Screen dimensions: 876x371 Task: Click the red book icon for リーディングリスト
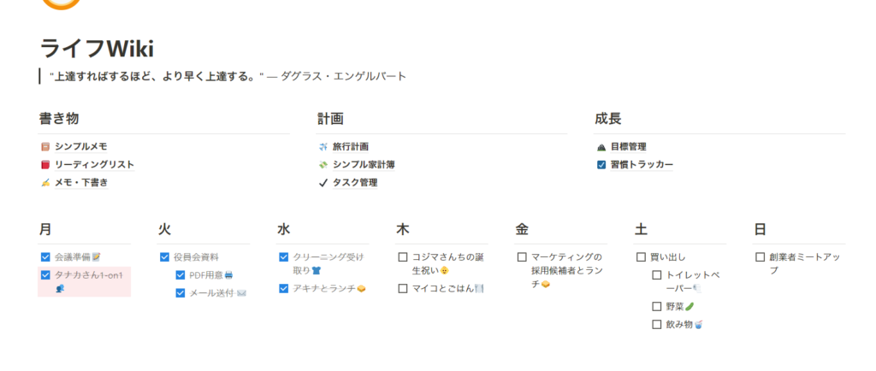(45, 165)
